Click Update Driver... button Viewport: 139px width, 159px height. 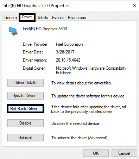pyautogui.click(x=25, y=96)
